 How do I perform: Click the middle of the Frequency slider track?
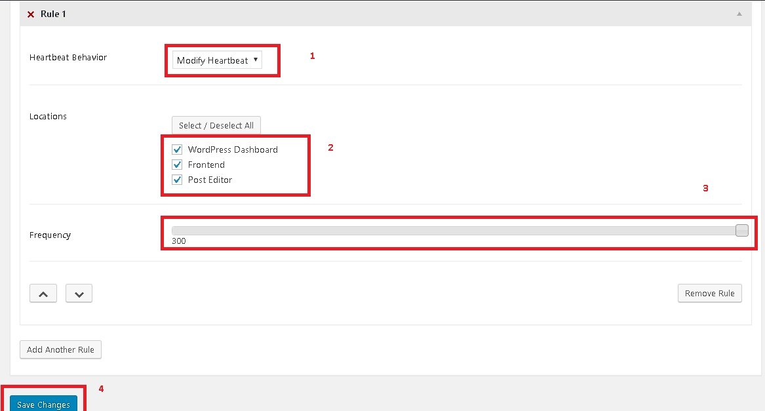(456, 230)
